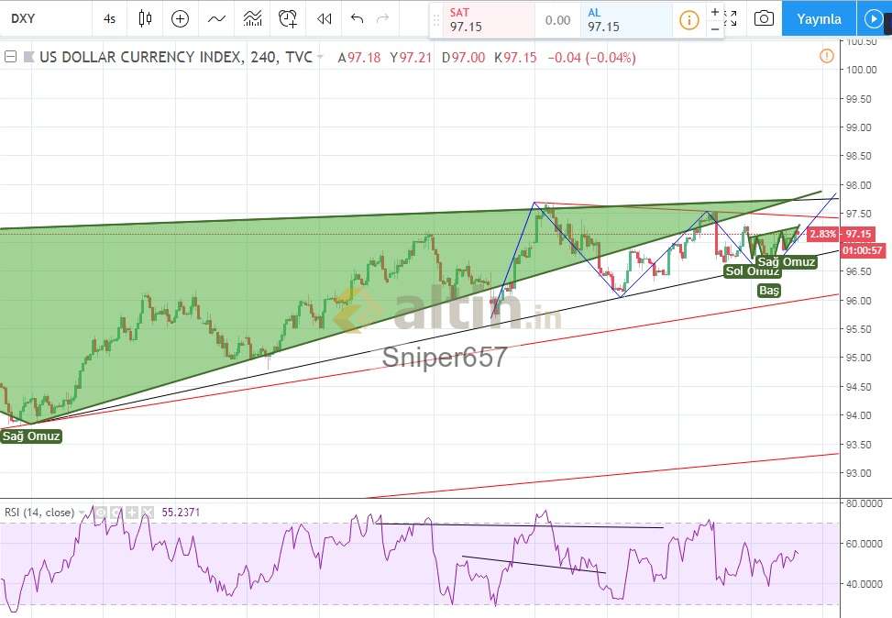This screenshot has height=618, width=892.
Task: Open the indicators wave icon
Action: click(216, 19)
